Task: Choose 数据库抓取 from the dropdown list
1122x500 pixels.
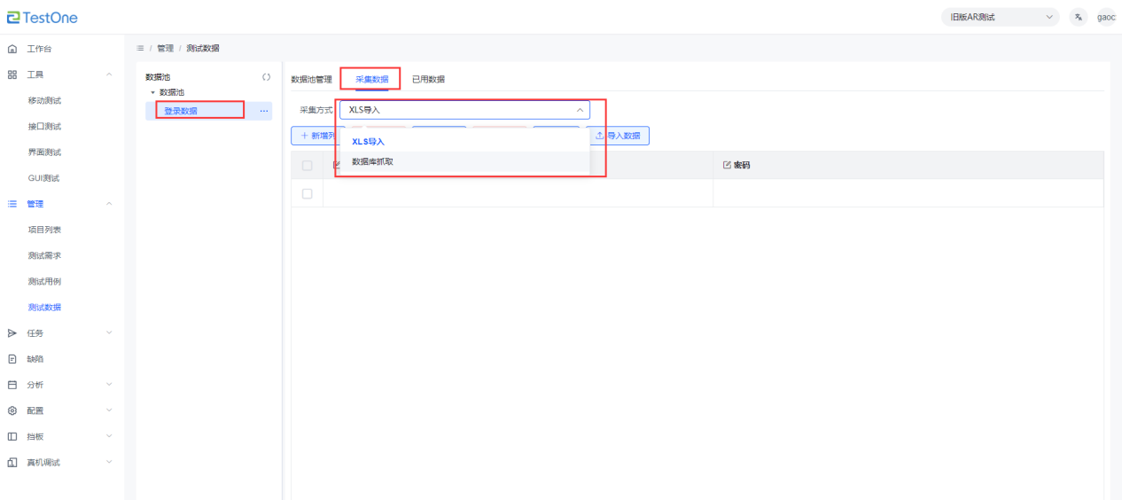Action: pyautogui.click(x=373, y=161)
